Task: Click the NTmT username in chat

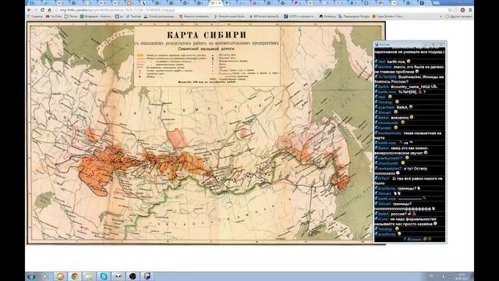Action: point(384,179)
